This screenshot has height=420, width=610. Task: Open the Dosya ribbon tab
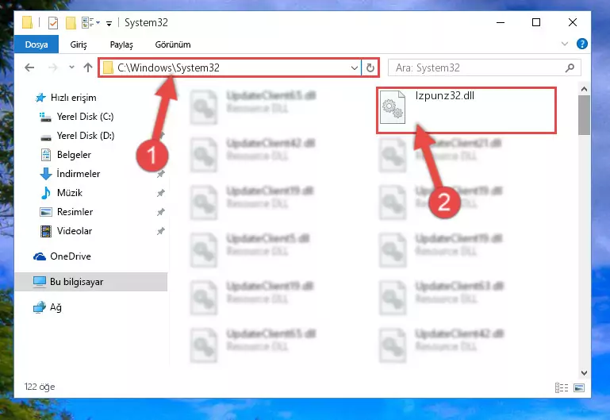click(36, 44)
